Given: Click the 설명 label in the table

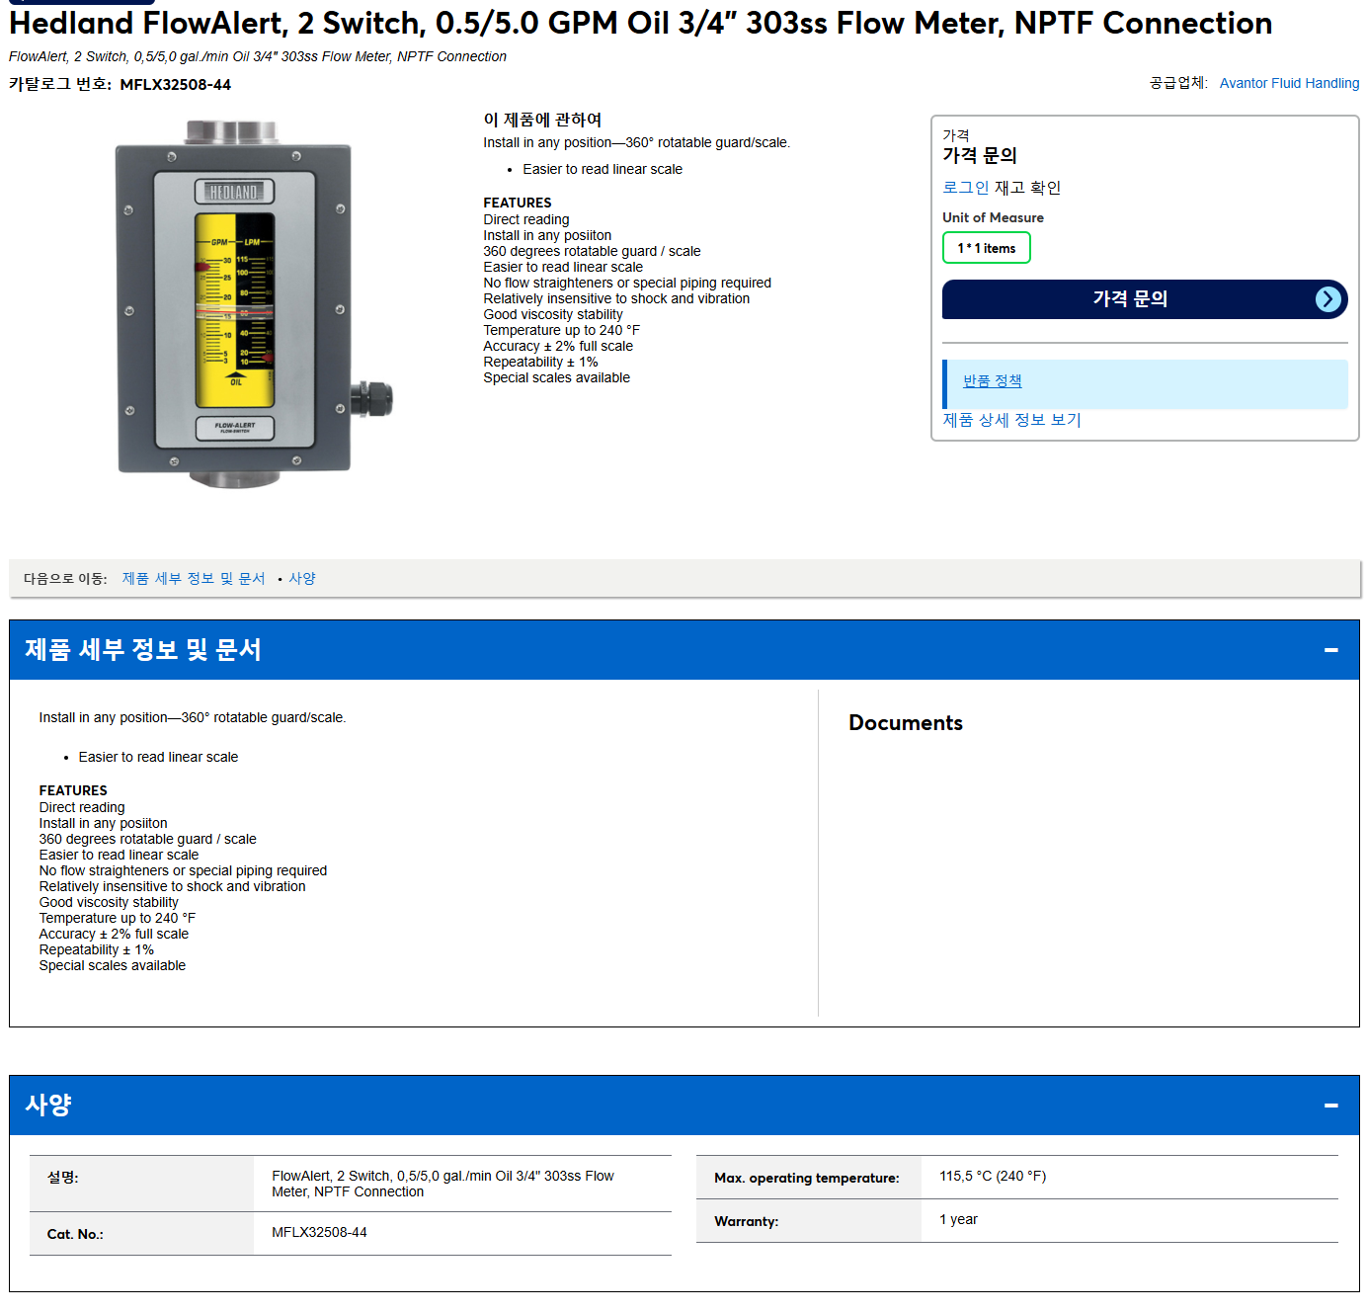Looking at the screenshot, I should [x=62, y=1178].
